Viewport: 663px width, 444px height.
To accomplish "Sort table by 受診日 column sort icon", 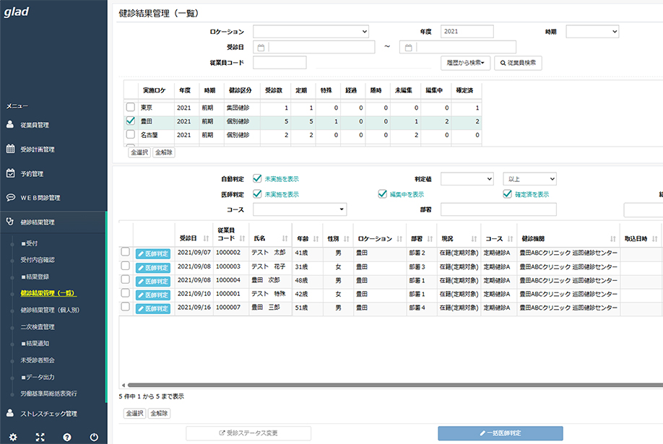I will [205, 238].
